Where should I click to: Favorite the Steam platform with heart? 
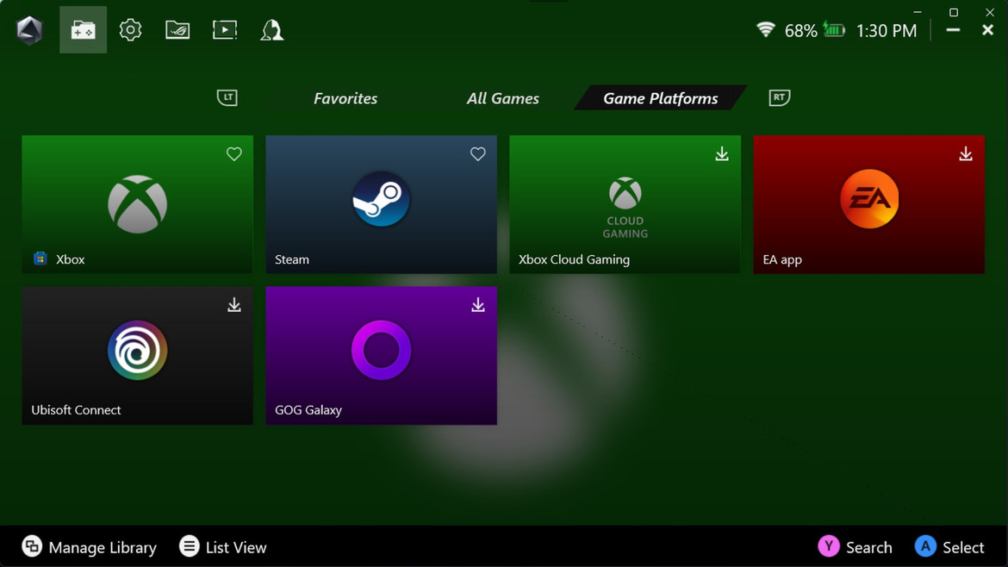click(x=477, y=153)
